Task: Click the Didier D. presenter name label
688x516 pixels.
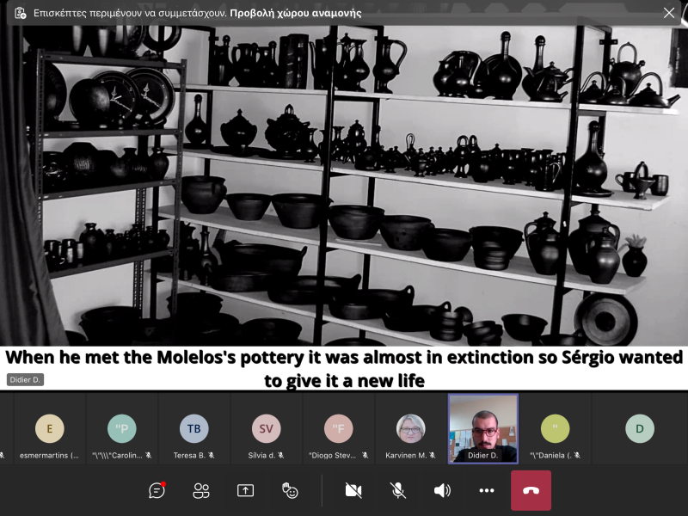Action: (x=26, y=379)
